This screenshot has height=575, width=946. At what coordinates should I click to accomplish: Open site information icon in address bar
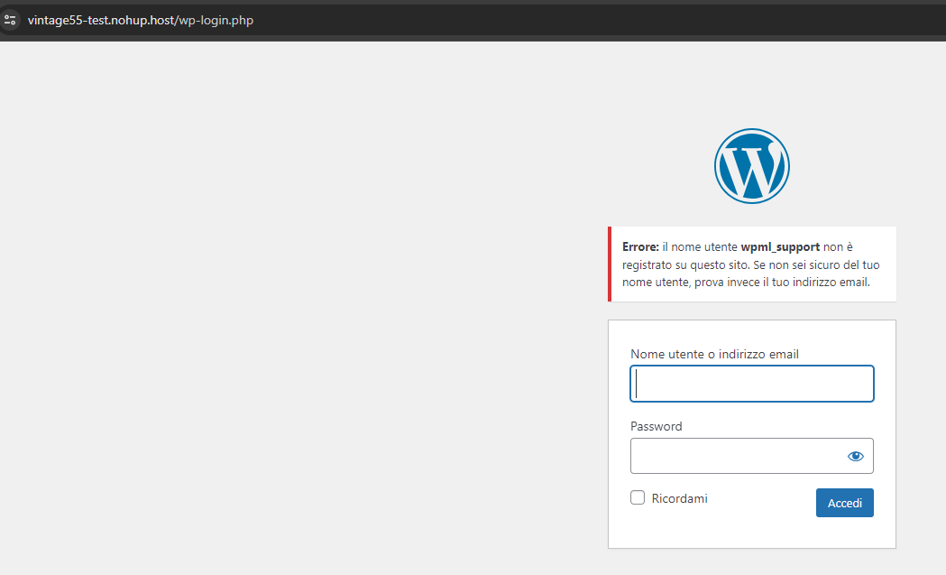(x=10, y=20)
